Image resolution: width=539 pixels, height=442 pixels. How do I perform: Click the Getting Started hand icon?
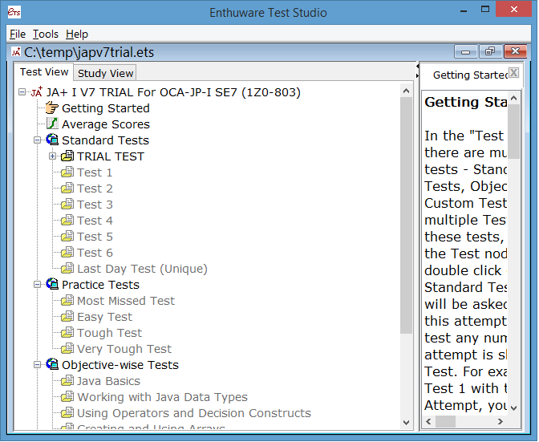click(x=52, y=108)
